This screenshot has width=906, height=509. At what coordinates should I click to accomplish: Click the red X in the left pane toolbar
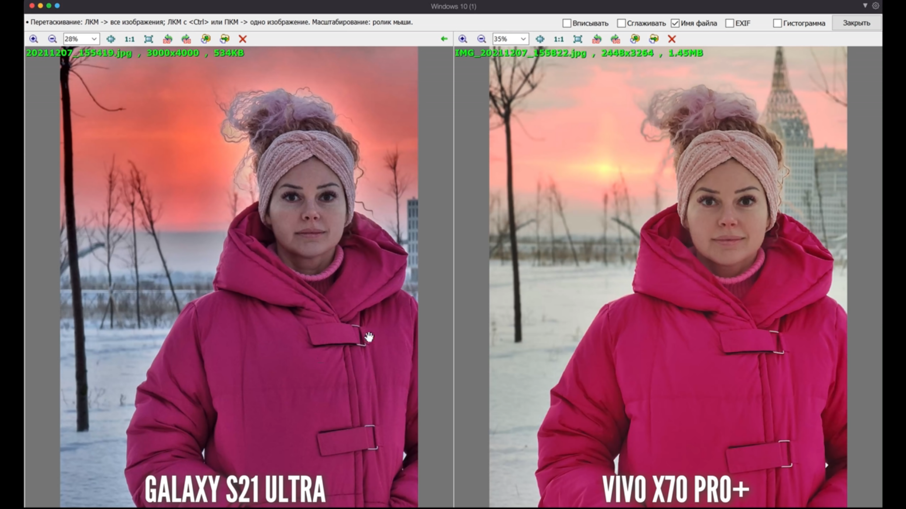pos(243,39)
